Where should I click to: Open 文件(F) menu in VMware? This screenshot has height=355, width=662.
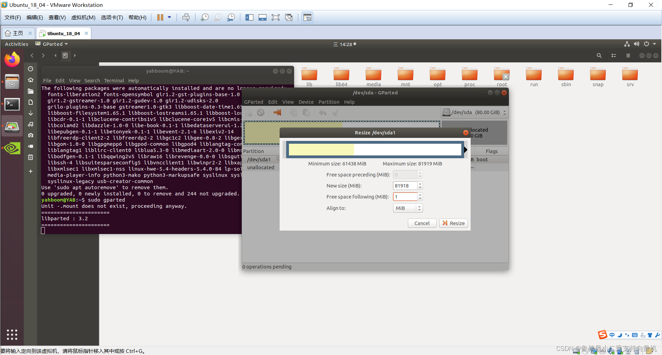pos(13,18)
